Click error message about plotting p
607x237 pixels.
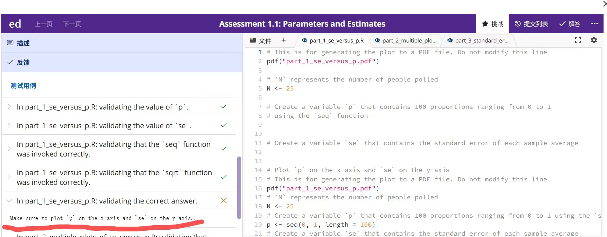103,218
